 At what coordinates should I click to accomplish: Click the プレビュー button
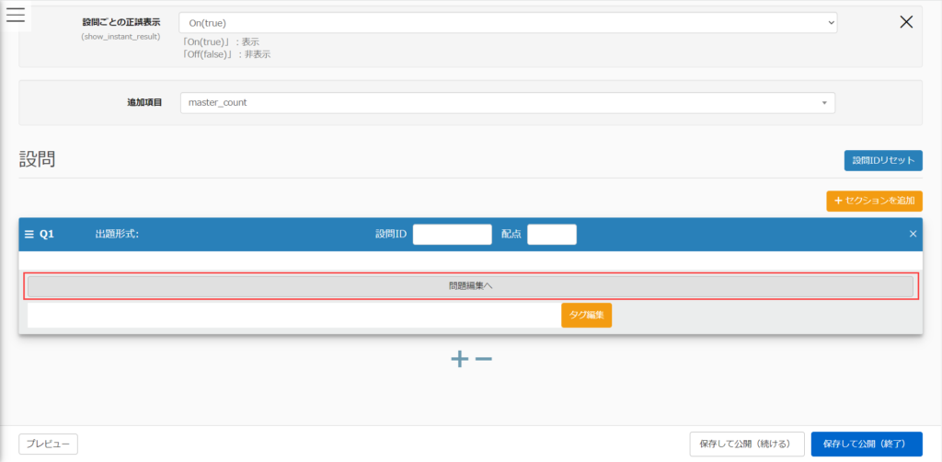48,444
